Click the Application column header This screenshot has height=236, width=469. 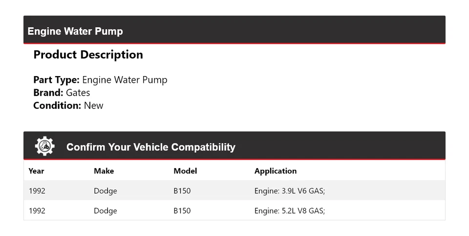[x=275, y=171]
